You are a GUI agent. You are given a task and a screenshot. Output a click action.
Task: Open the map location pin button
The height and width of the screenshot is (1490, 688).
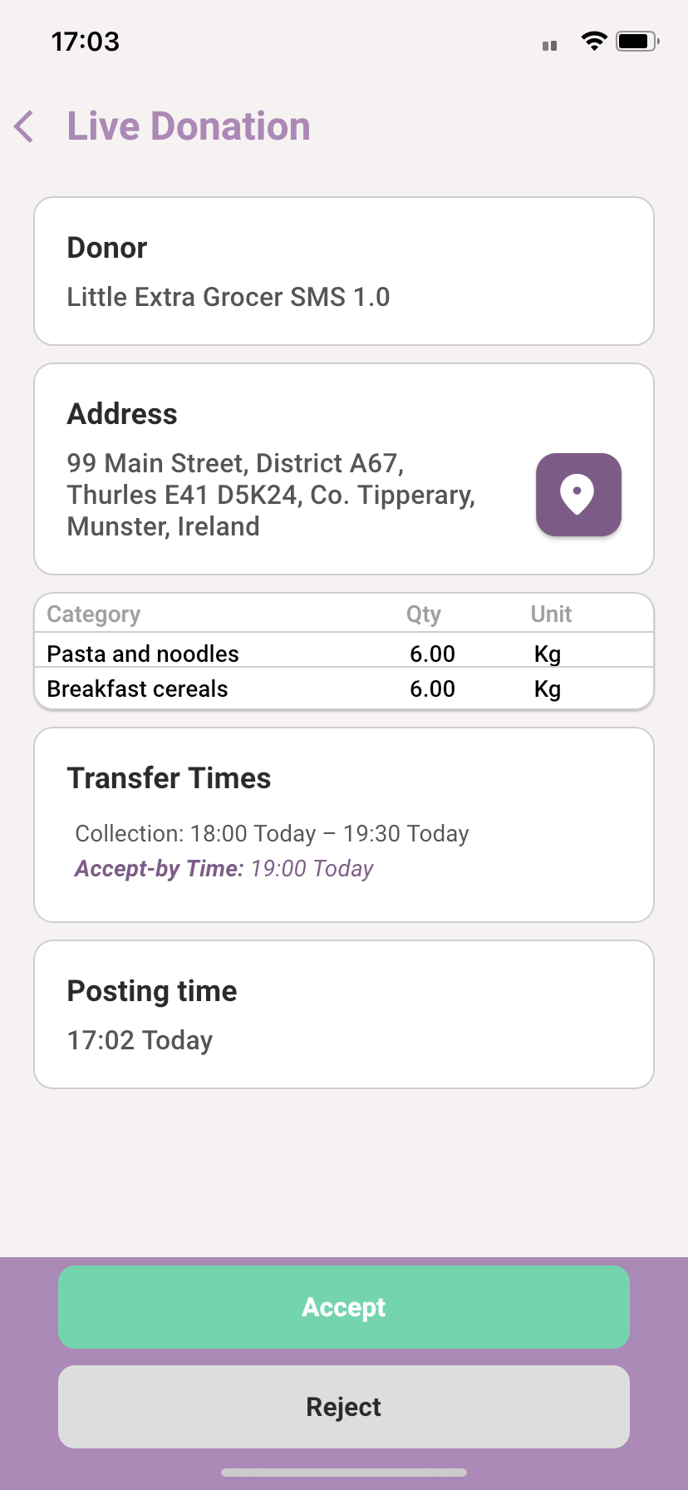pyautogui.click(x=578, y=495)
